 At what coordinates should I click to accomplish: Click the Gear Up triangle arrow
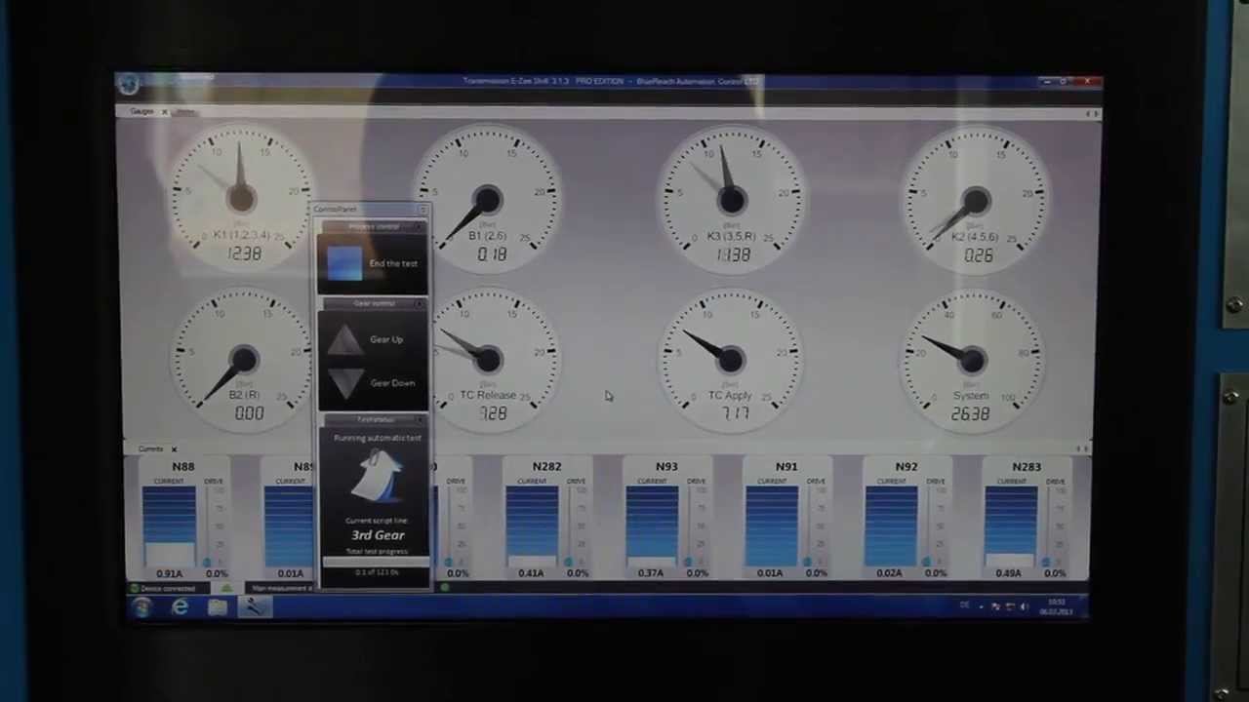coord(343,340)
